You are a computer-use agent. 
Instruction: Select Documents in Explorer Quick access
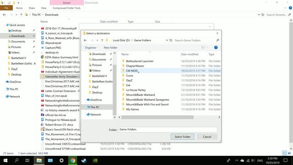(x=18, y=42)
